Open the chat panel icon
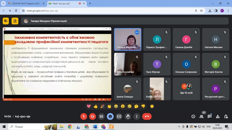 click(x=210, y=116)
